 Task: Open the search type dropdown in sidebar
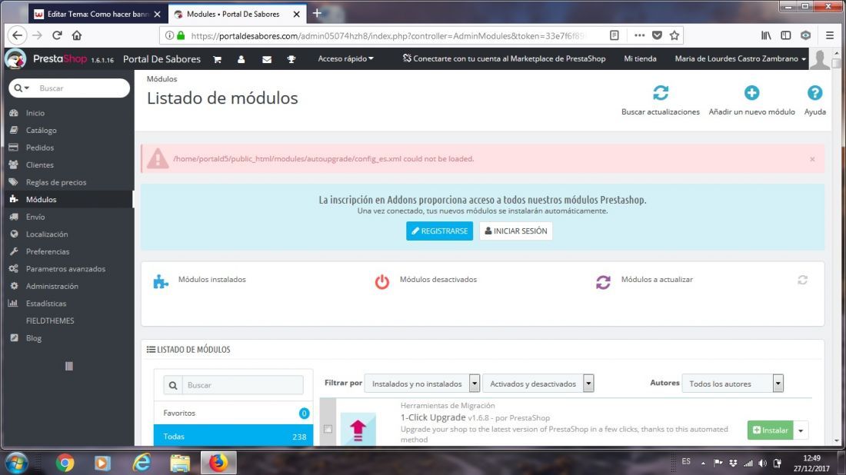(22, 88)
